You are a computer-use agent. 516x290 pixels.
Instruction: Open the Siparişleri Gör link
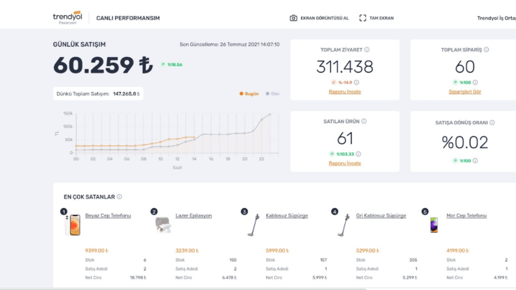coord(465,92)
